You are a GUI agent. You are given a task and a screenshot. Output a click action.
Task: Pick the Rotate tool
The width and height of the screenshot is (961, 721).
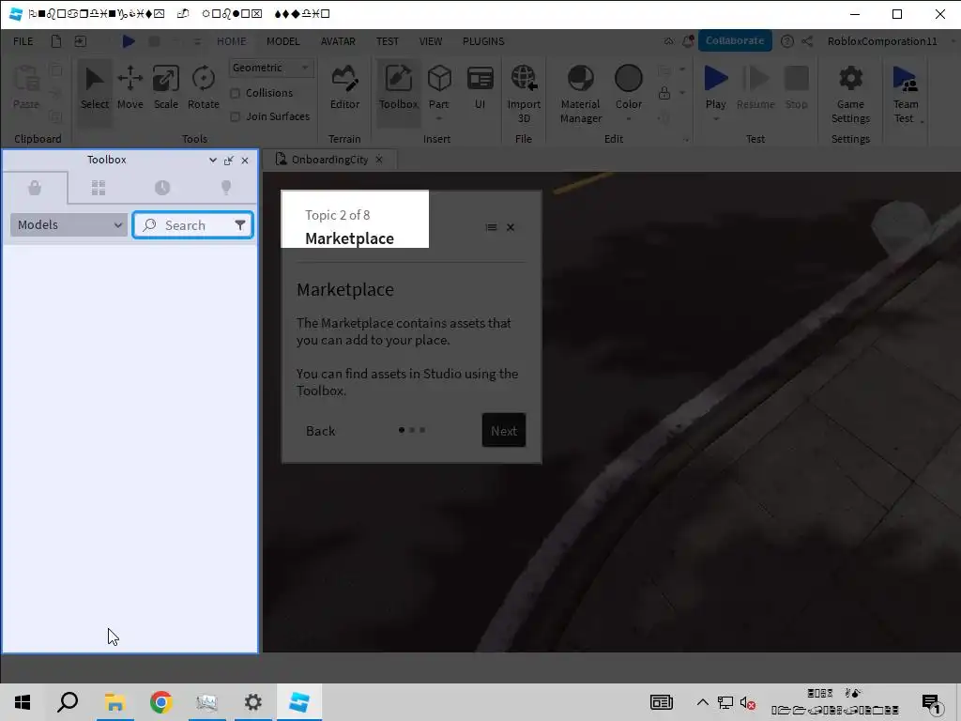click(x=203, y=89)
